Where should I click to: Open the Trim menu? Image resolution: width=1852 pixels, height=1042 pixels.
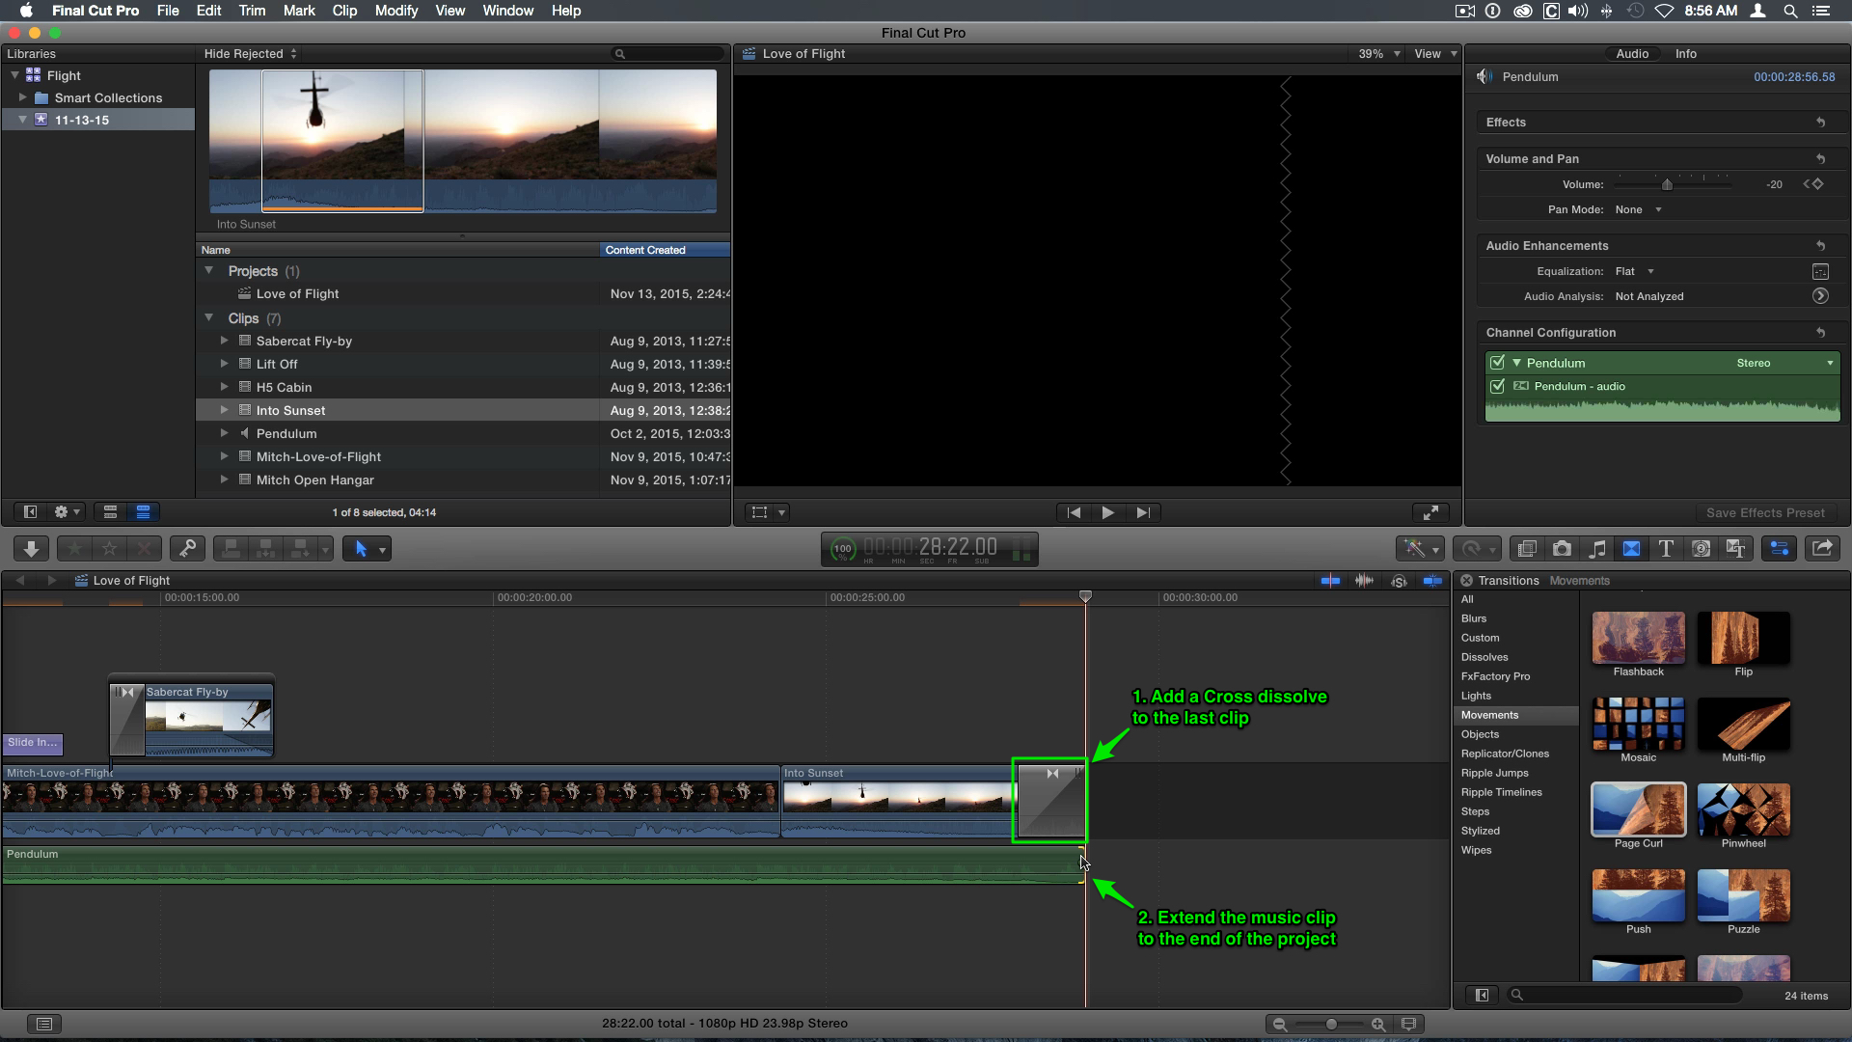point(252,11)
